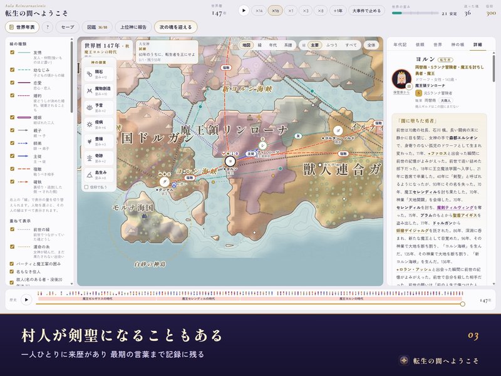This screenshot has width=501, height=376.
Task: Toggle the 宿敵 nemesis line checkbox
Action: click(12, 169)
